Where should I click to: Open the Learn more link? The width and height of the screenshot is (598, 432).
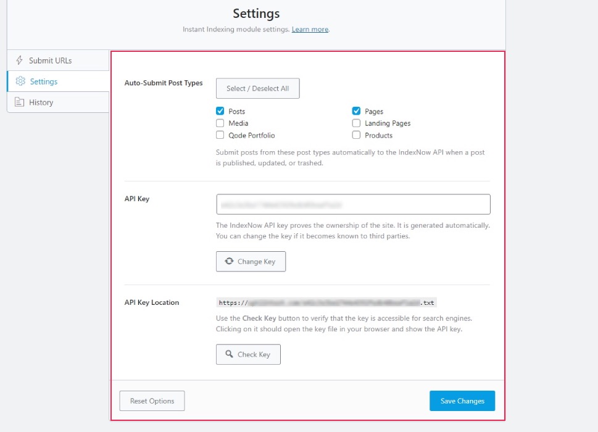coord(310,30)
